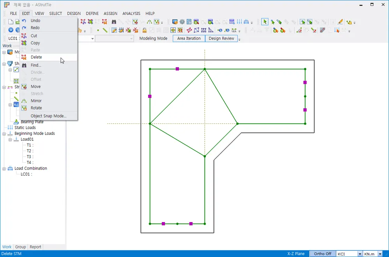Click the Delete icon with orange X in toolbar
389x257 pixels.
point(104,22)
